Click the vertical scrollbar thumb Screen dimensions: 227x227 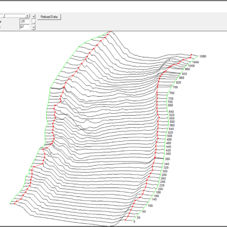click(33, 21)
